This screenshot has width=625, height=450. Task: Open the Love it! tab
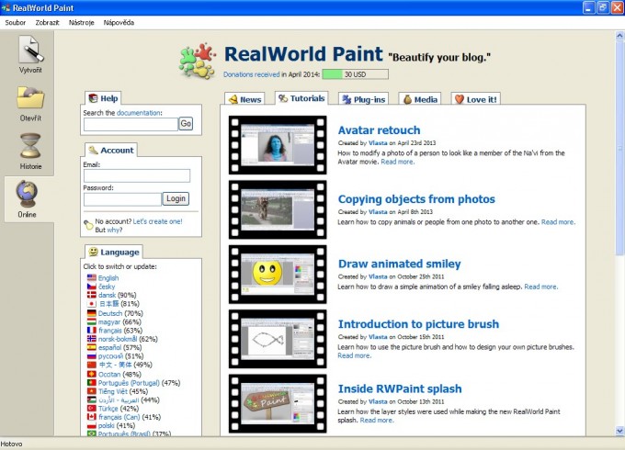(x=476, y=99)
